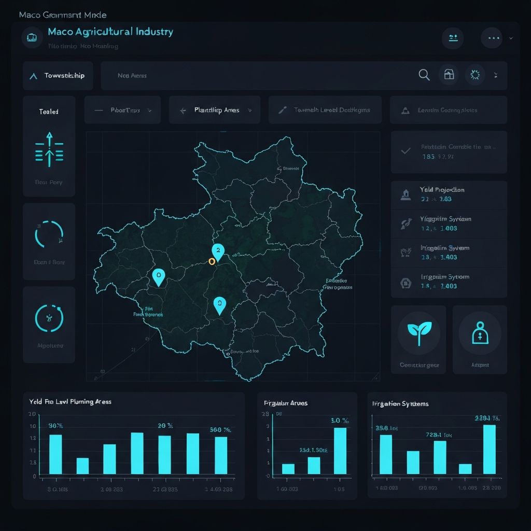Click the circular refresh icon in left sidebar
Image resolution: width=531 pixels, height=531 pixels.
[49, 234]
